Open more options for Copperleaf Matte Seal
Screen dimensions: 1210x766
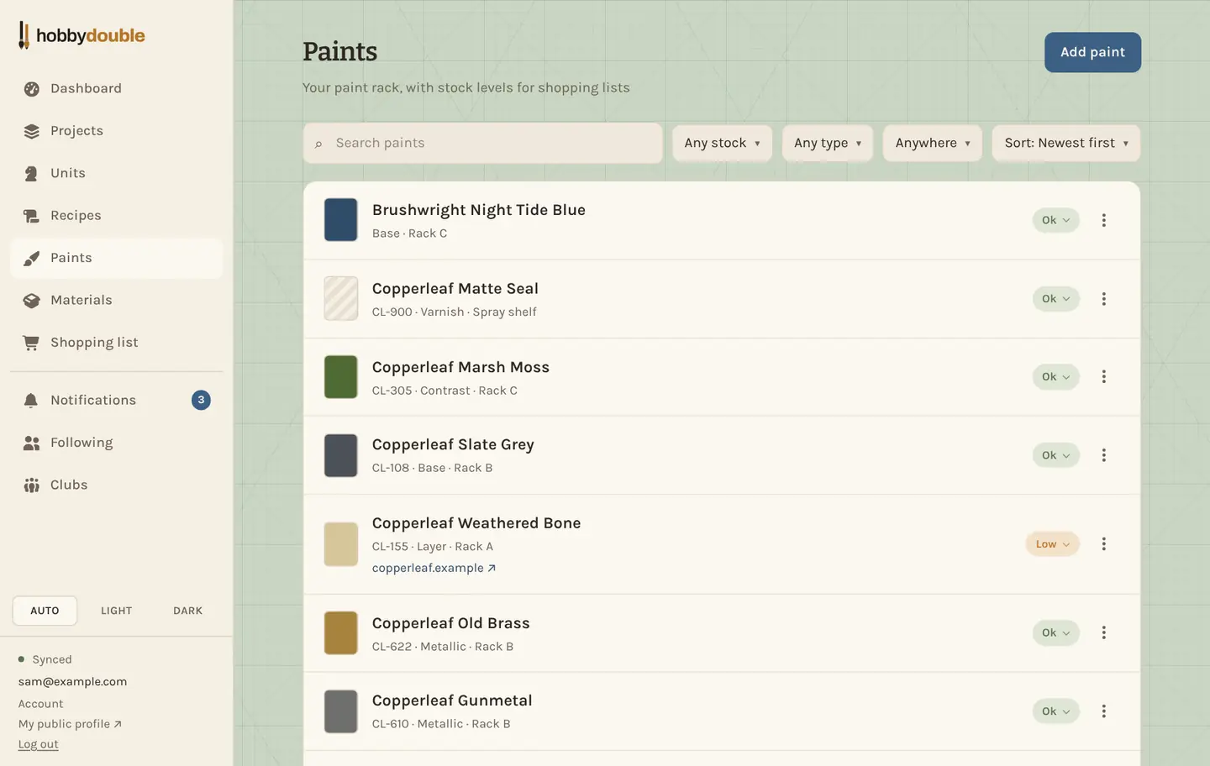click(x=1103, y=299)
